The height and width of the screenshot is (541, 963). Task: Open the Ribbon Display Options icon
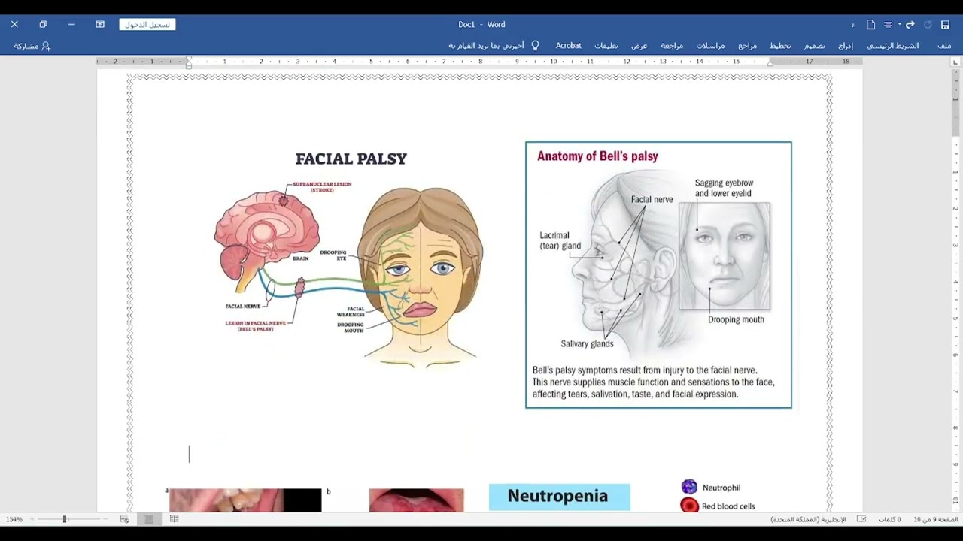[x=100, y=24]
